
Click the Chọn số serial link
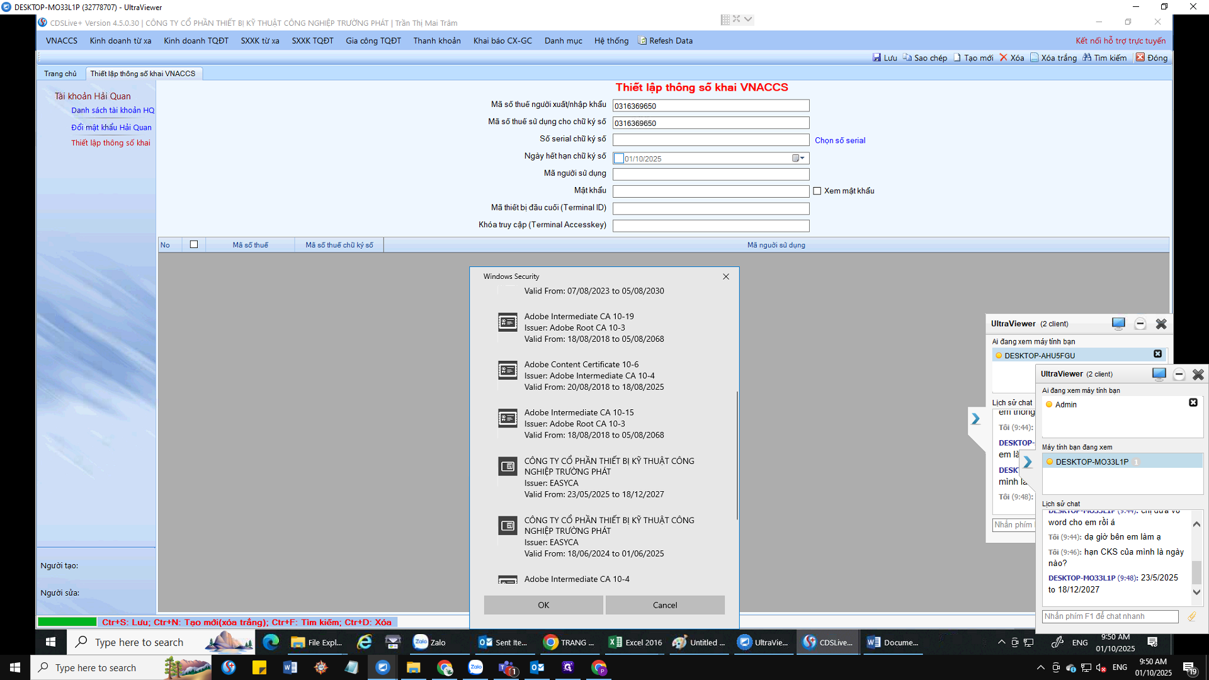tap(839, 140)
